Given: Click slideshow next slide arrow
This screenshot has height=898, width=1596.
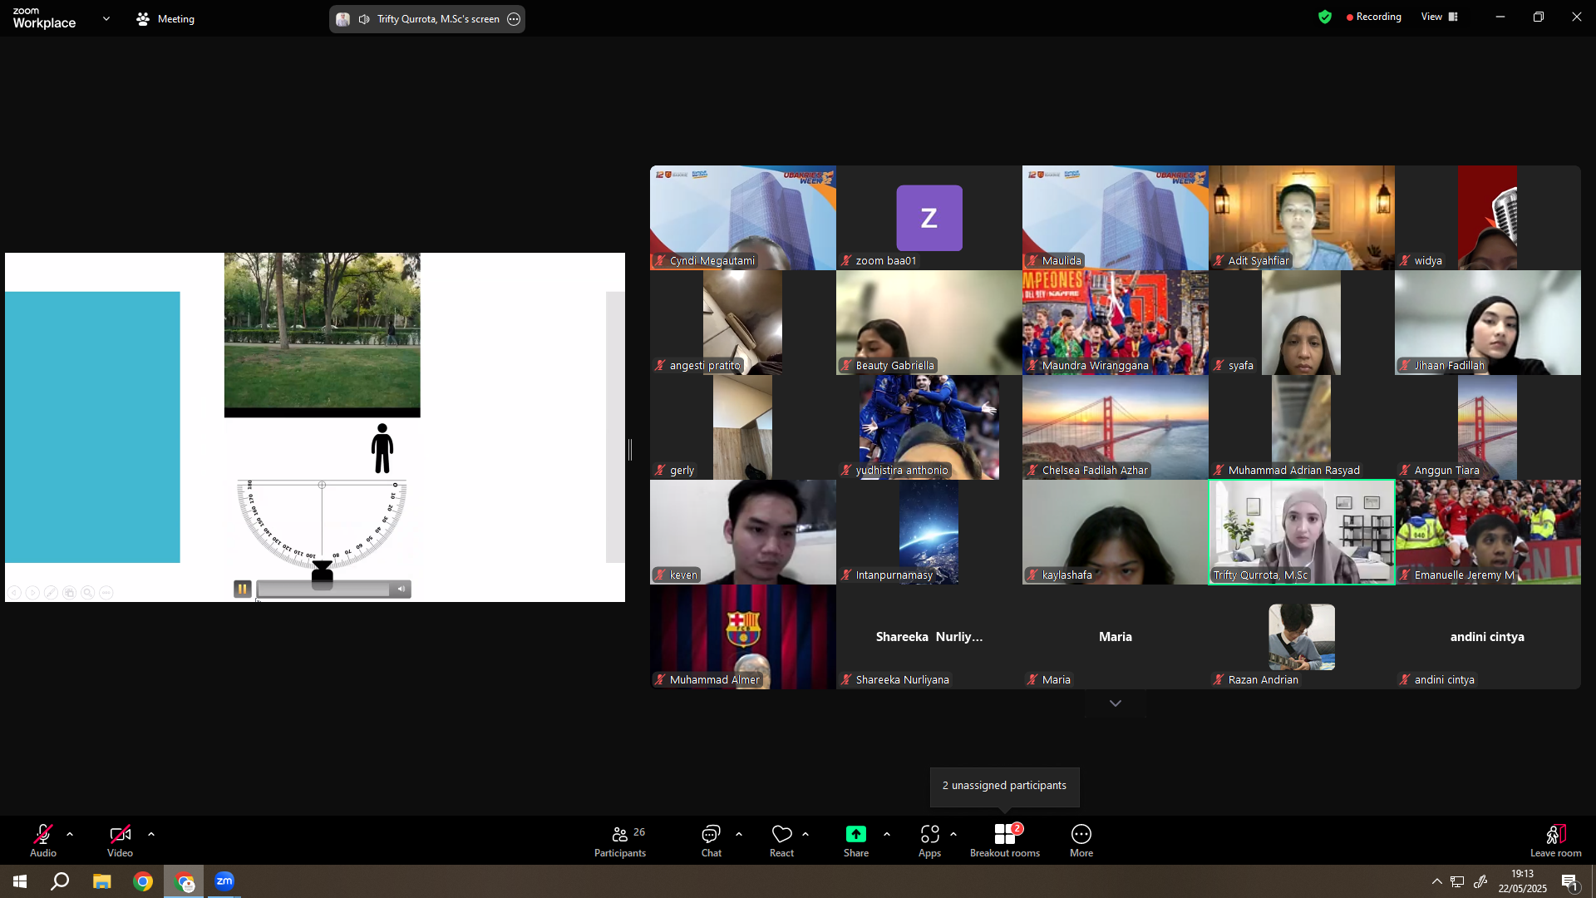Looking at the screenshot, I should (x=32, y=593).
